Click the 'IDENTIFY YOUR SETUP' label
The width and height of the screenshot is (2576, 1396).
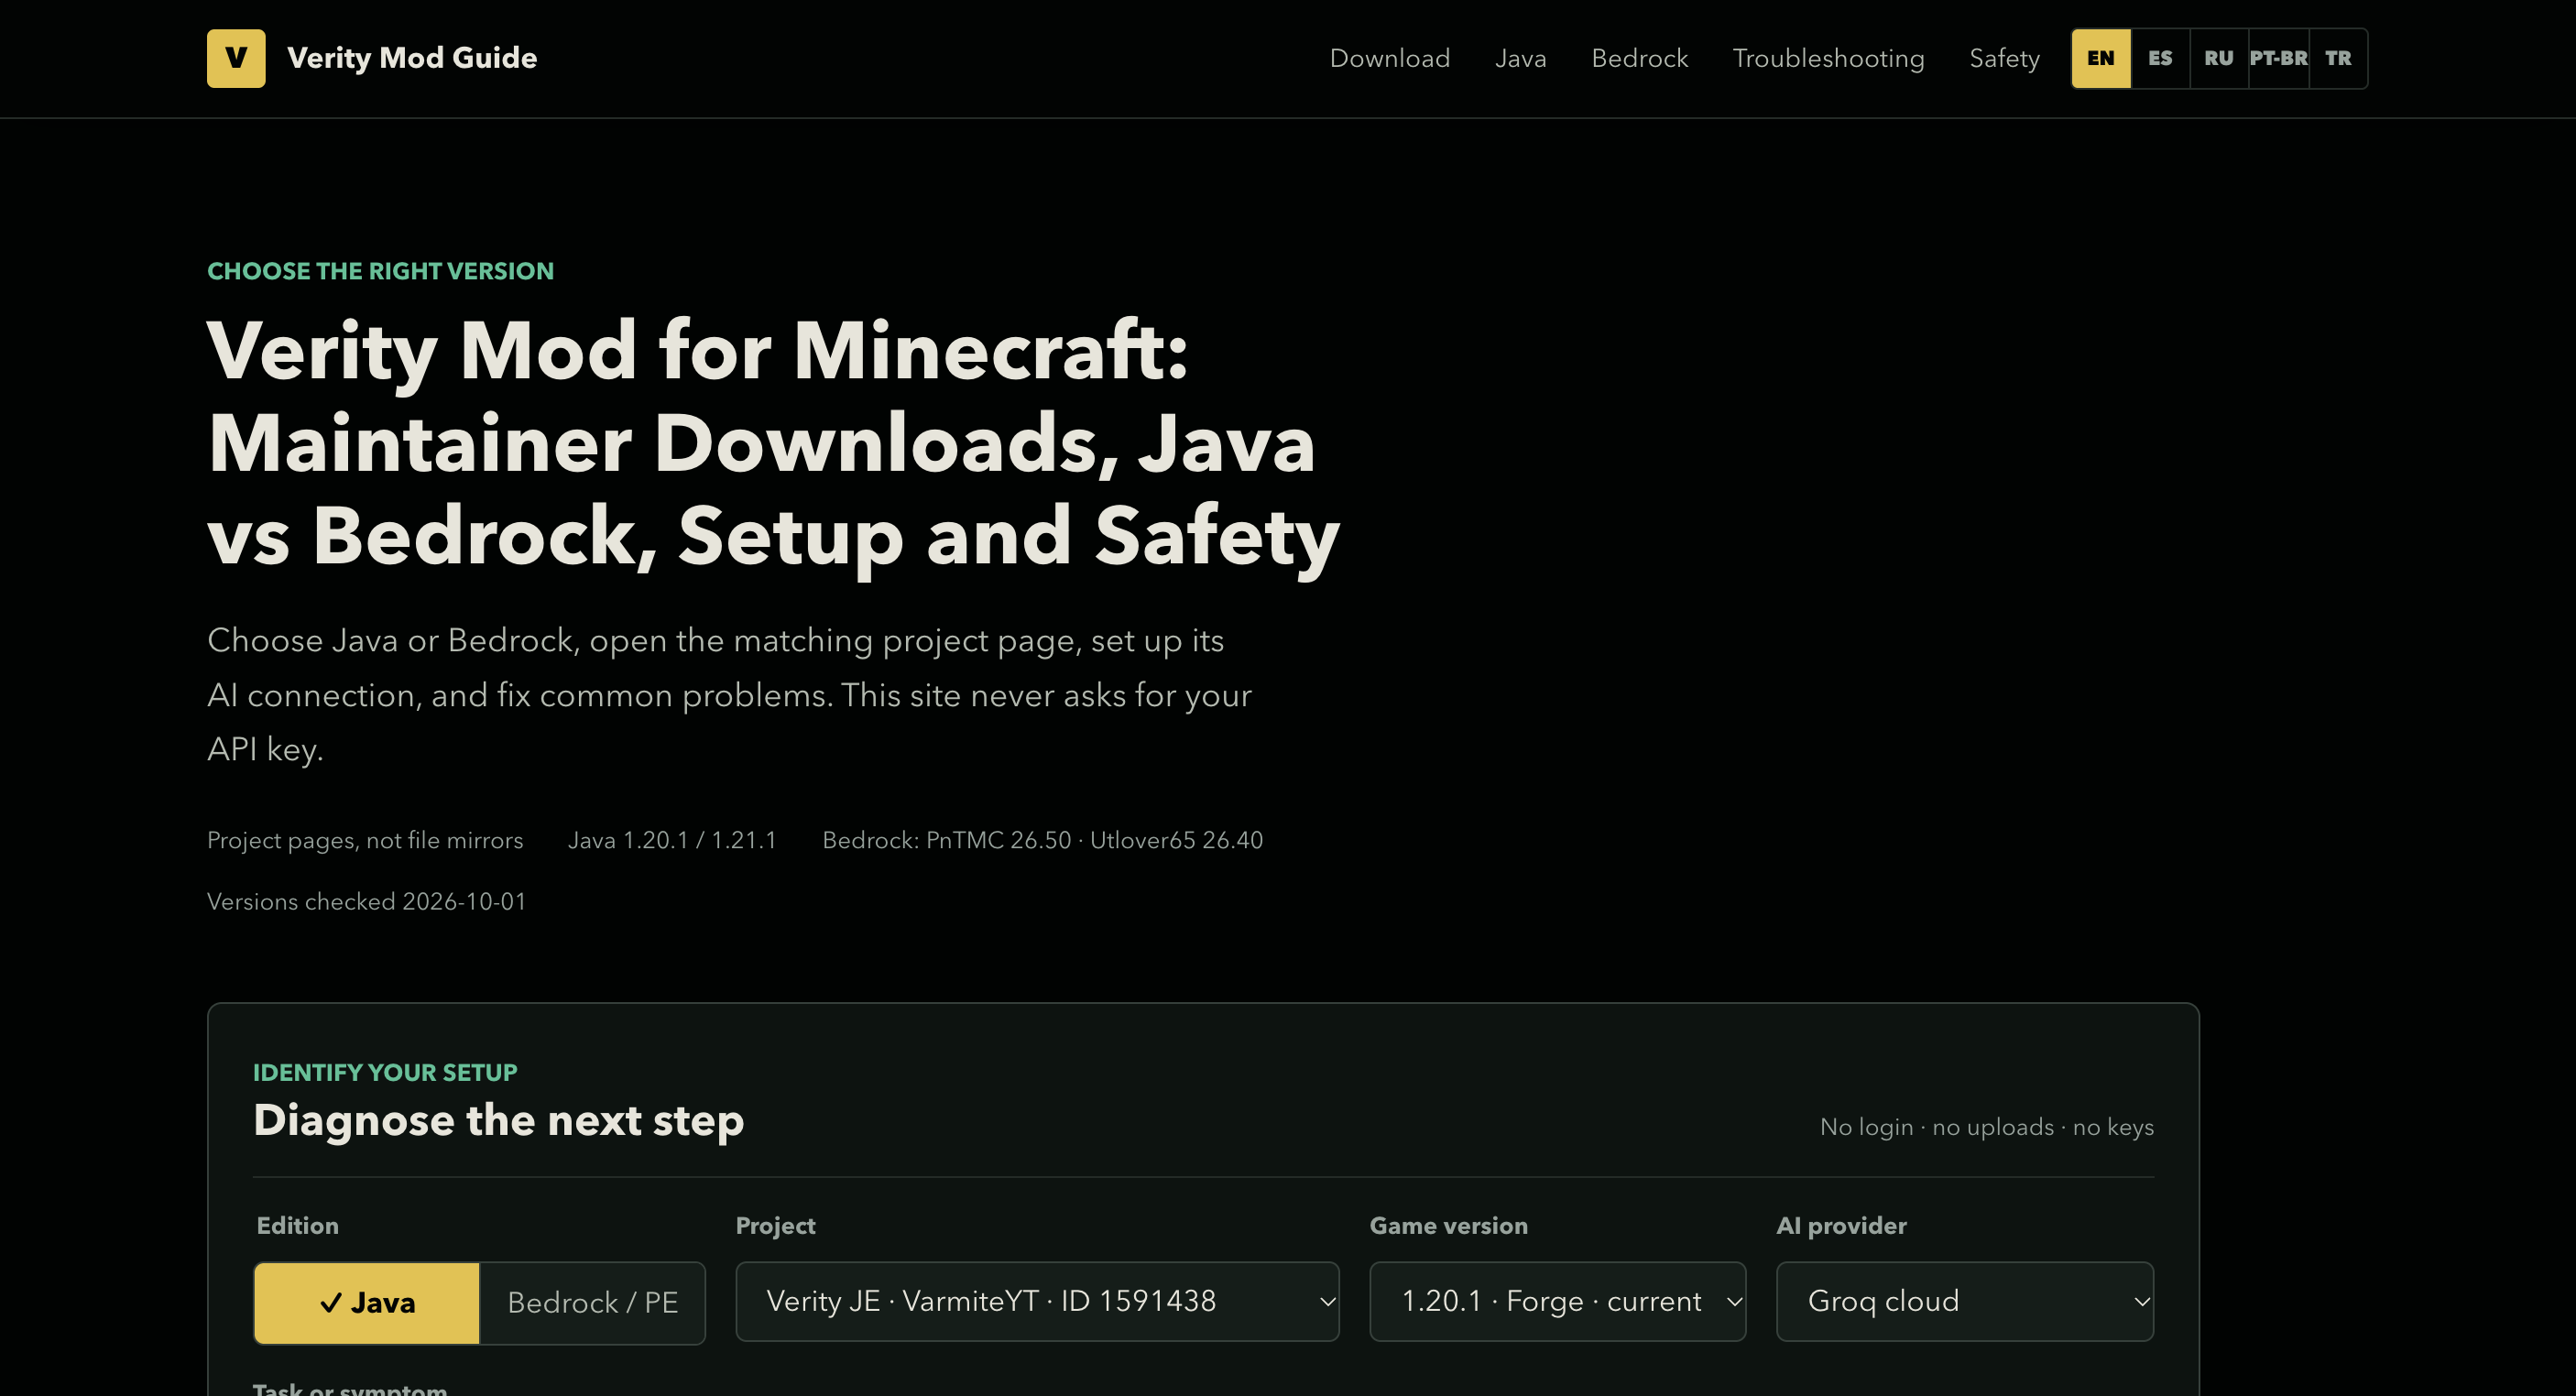pos(385,1072)
